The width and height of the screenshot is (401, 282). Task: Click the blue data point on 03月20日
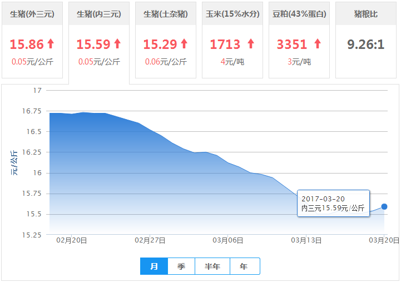click(384, 207)
